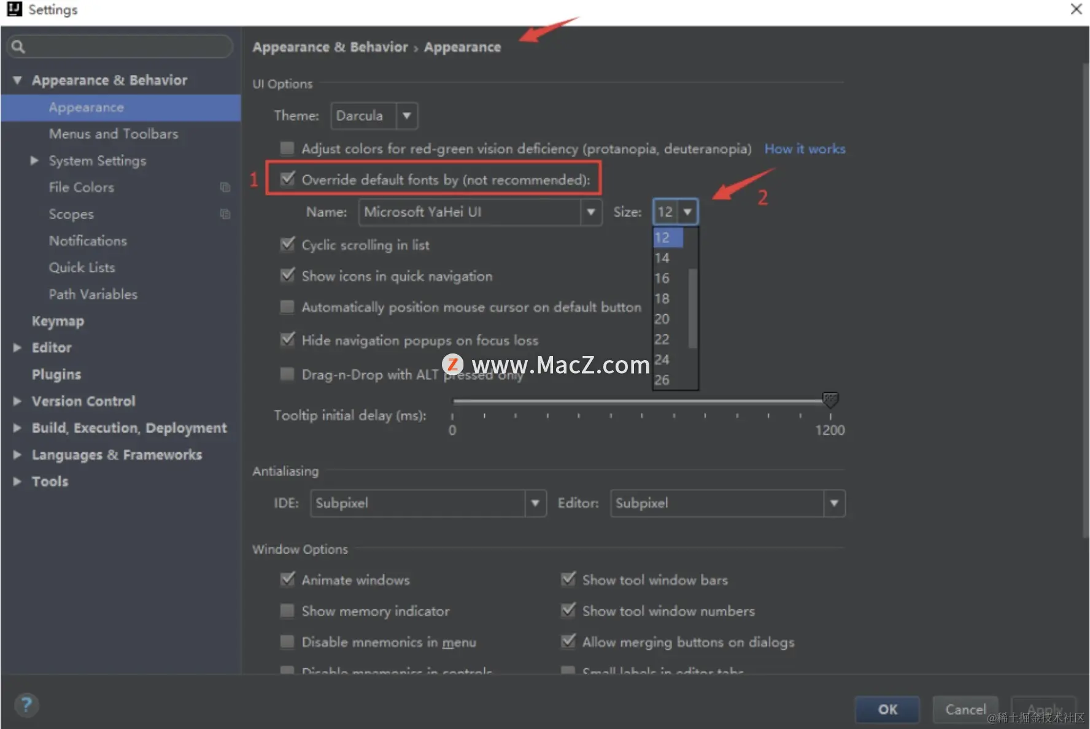
Task: Collapse Appearance & Behavior tree node
Action: pos(17,80)
